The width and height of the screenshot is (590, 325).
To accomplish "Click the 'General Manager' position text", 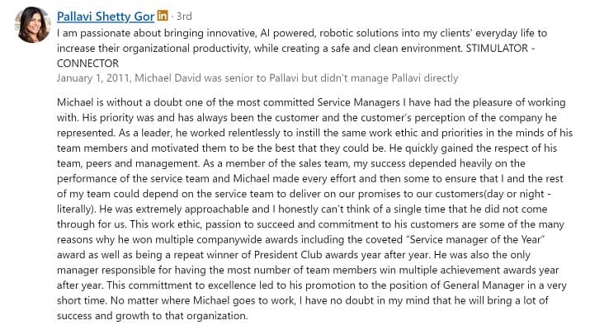I will pyautogui.click(x=484, y=285).
